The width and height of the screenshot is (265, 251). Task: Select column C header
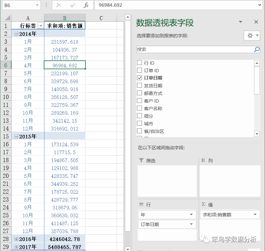click(x=101, y=18)
